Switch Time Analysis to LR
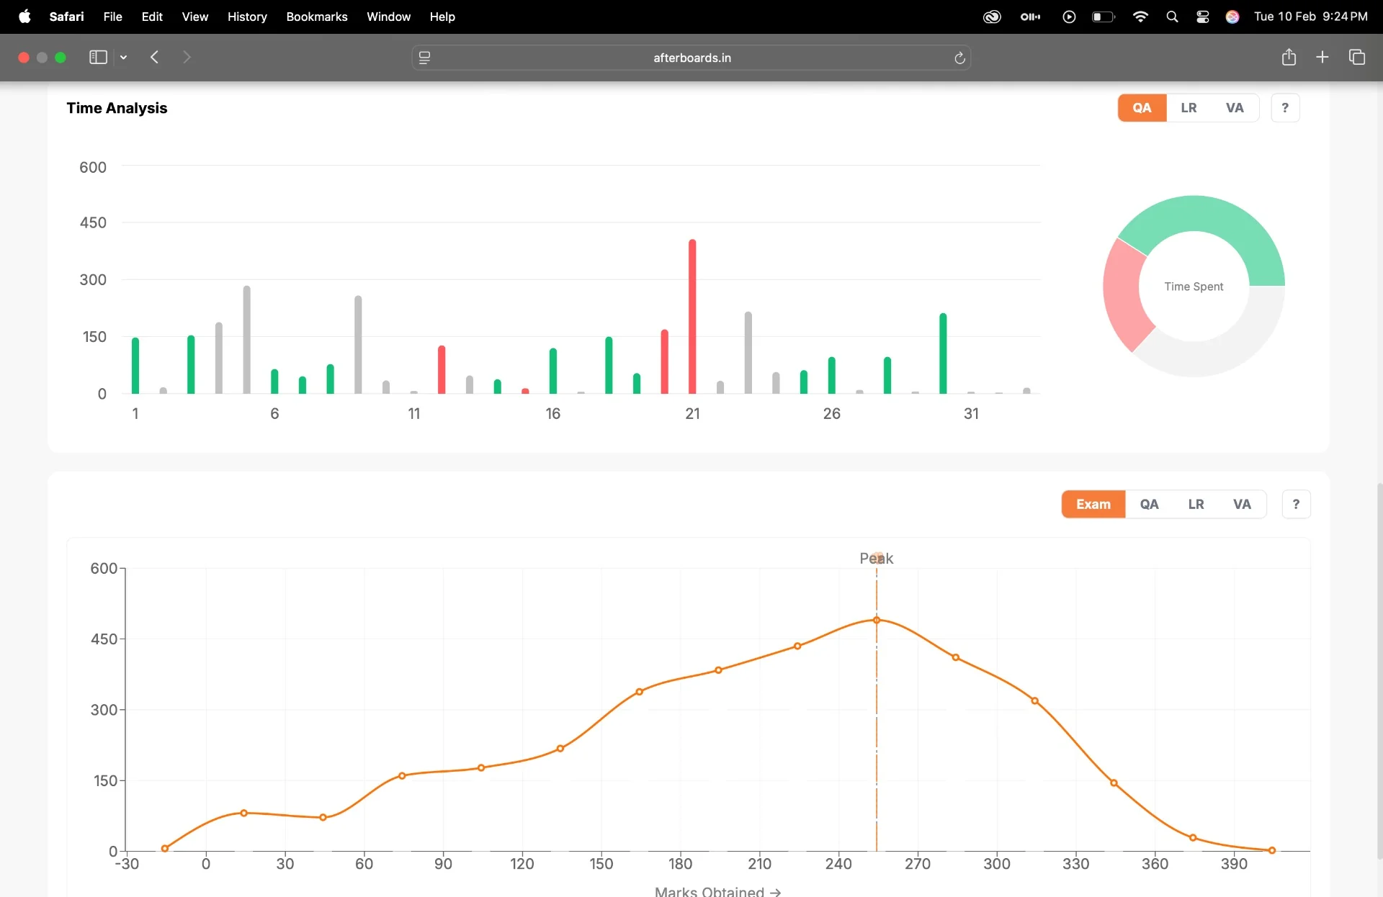The width and height of the screenshot is (1383, 897). pos(1189,108)
